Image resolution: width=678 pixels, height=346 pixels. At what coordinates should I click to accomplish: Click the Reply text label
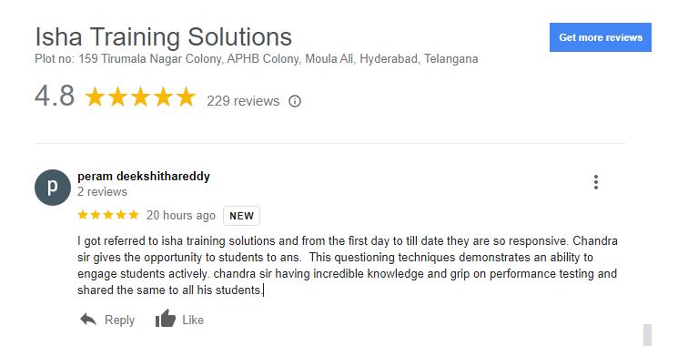pyautogui.click(x=120, y=321)
